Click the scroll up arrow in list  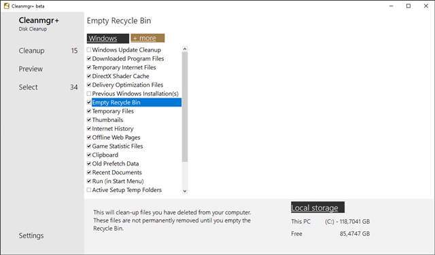tap(185, 49)
